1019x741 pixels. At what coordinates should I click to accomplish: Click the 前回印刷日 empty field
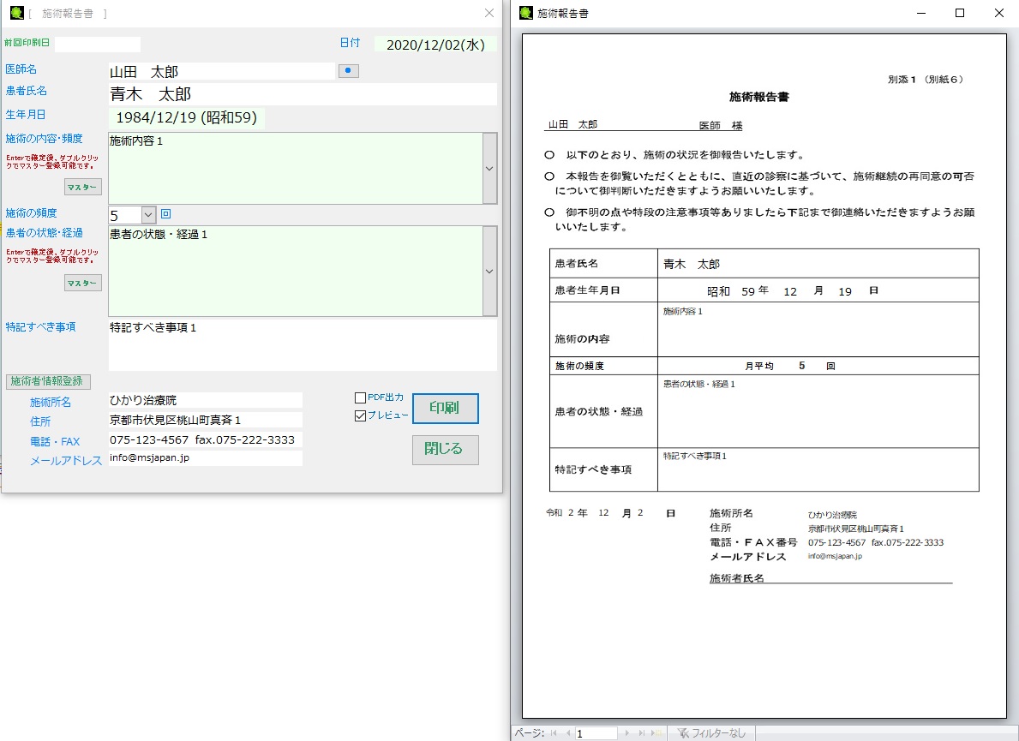[x=98, y=45]
